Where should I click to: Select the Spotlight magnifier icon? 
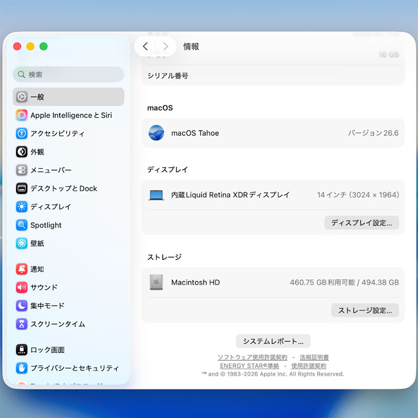(22, 225)
